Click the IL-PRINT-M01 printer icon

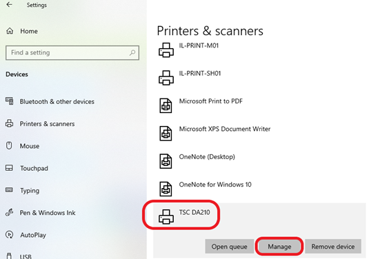coord(166,50)
